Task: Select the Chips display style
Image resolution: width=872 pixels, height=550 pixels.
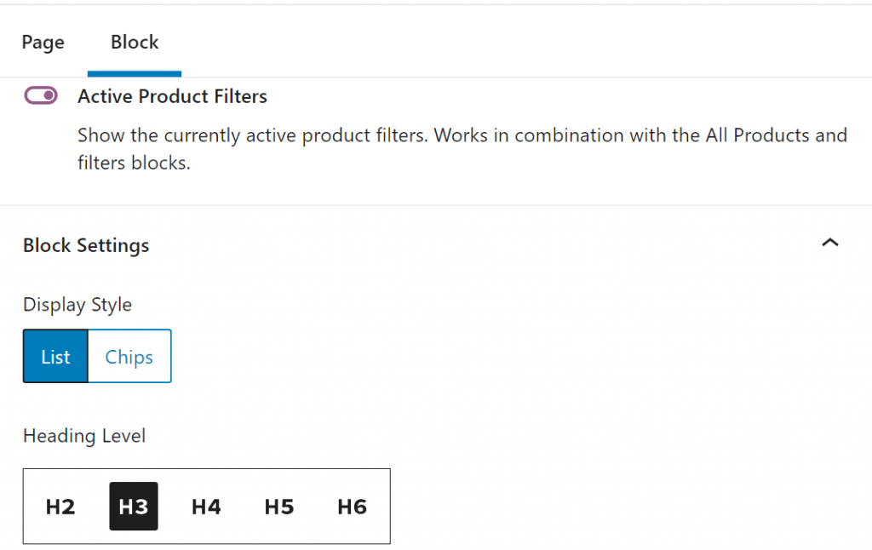Action: tap(129, 356)
